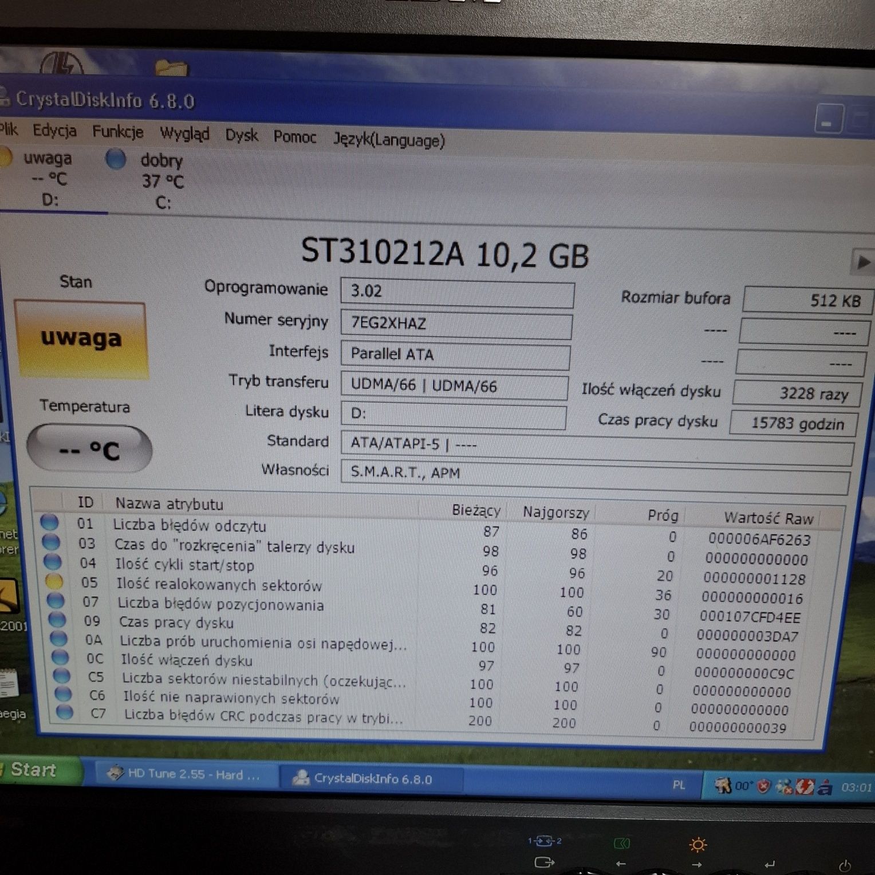875x875 pixels.
Task: Open the Pomoc menu
Action: (x=295, y=137)
